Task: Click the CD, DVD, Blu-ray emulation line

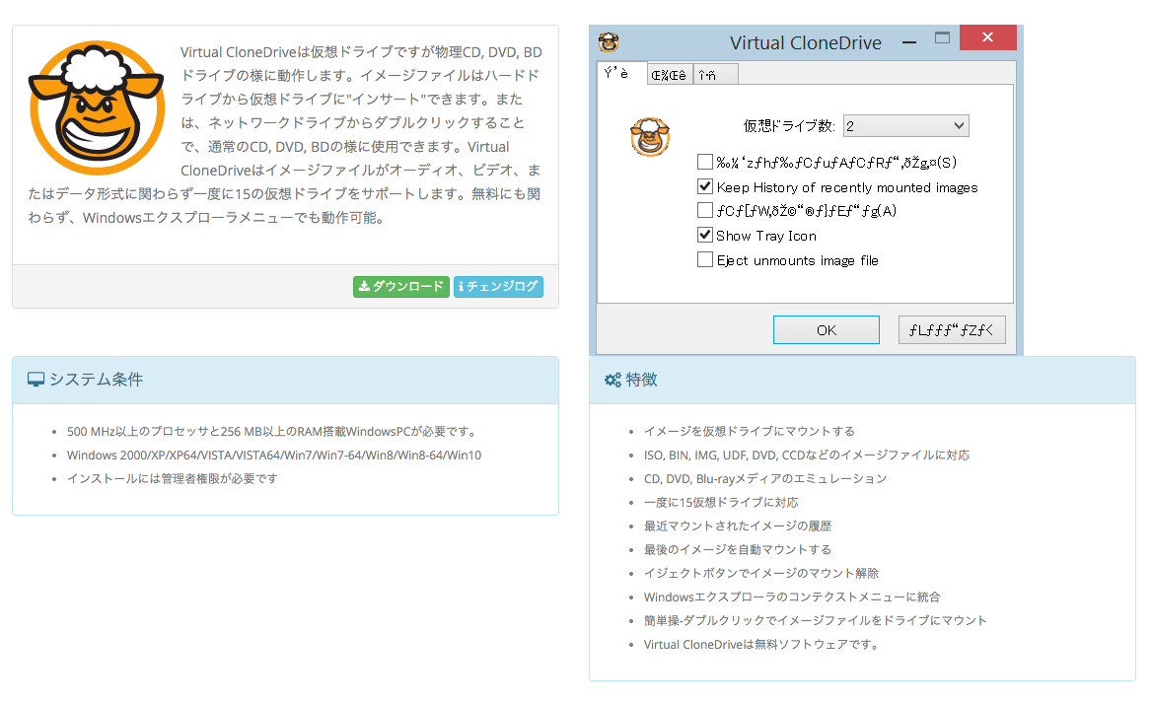Action: point(765,478)
